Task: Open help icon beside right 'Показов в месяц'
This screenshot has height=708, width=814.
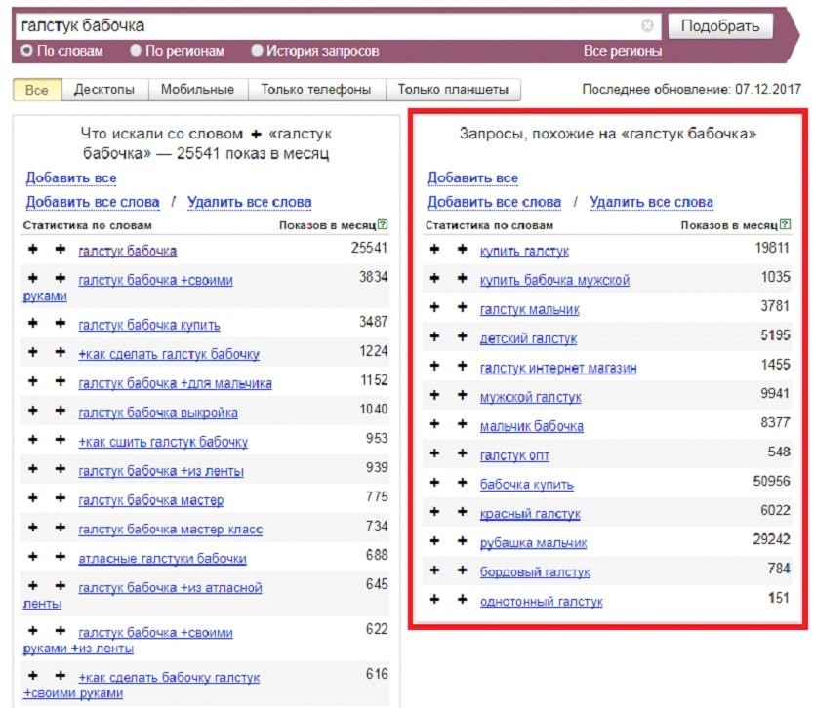Action: click(x=786, y=224)
